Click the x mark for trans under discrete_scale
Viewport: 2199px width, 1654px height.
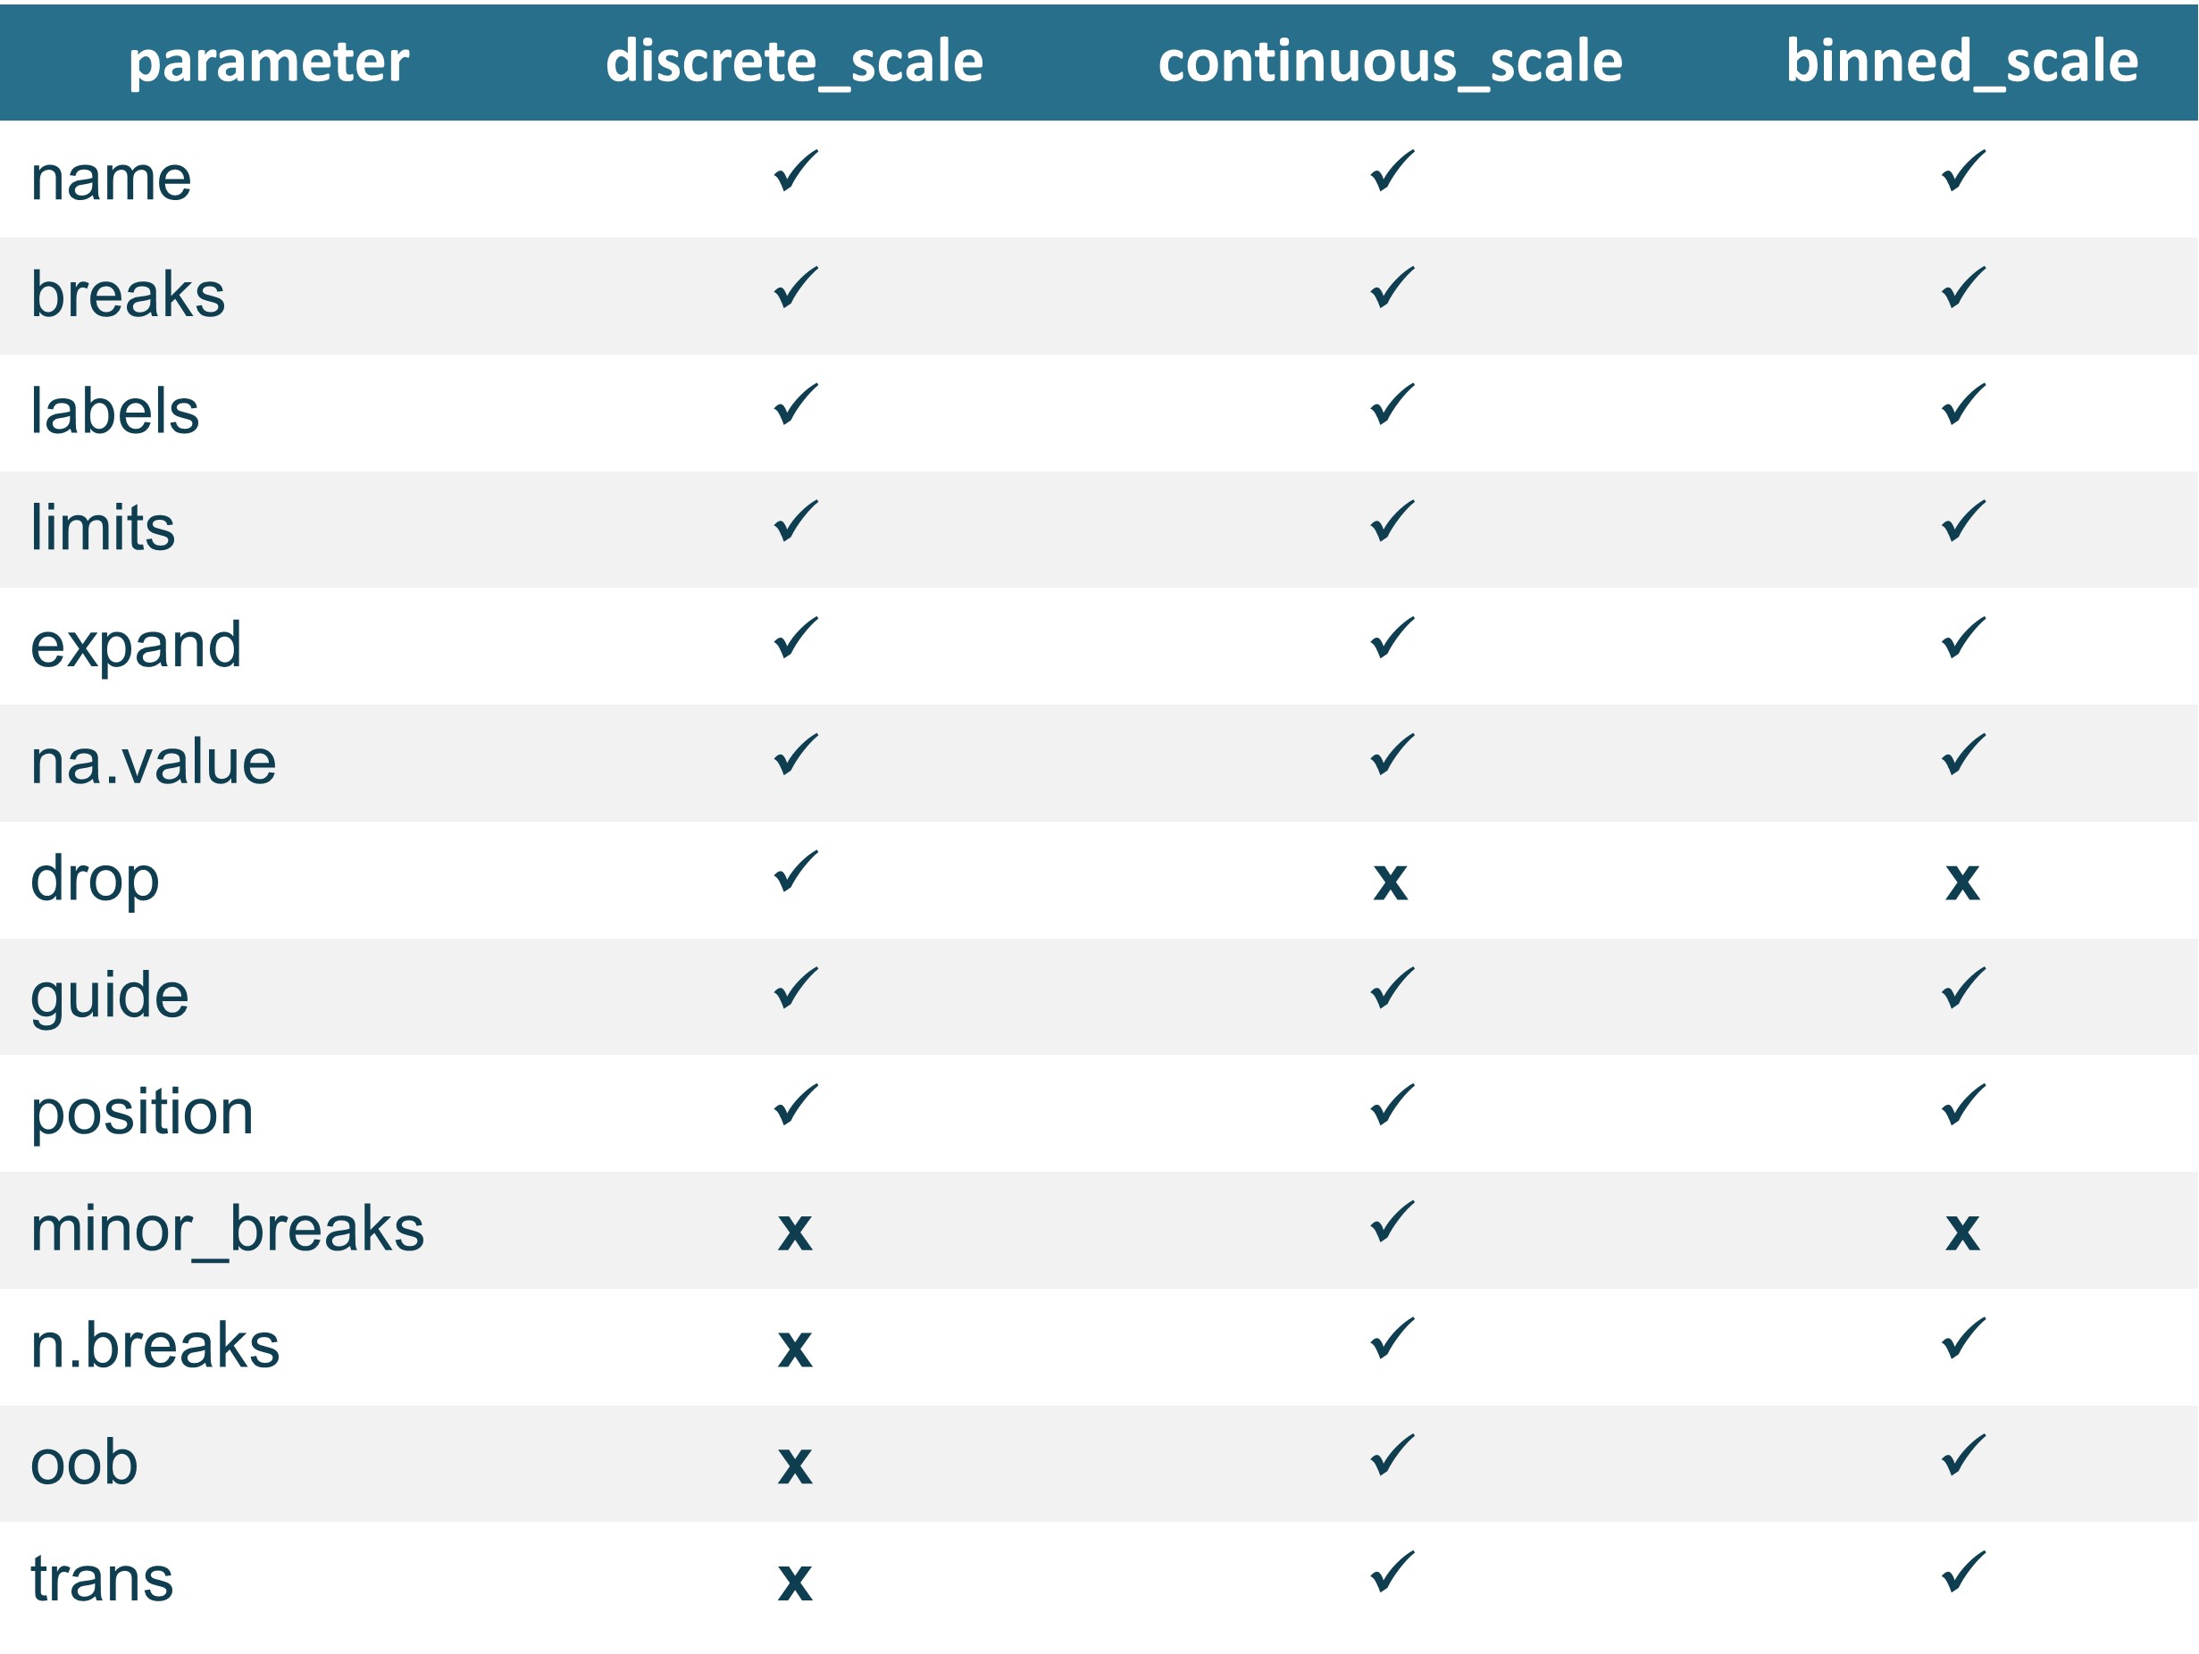tap(794, 1582)
